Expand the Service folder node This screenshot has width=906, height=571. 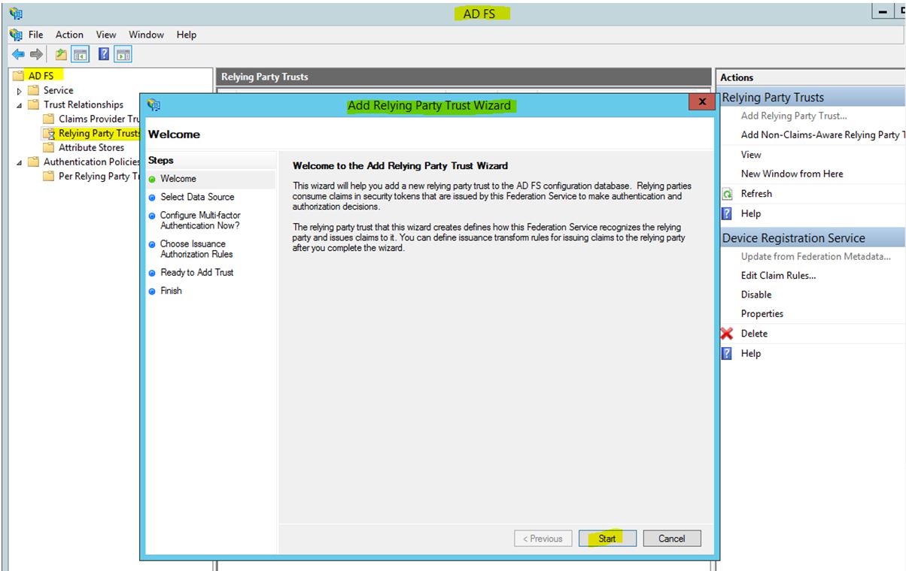[20, 91]
